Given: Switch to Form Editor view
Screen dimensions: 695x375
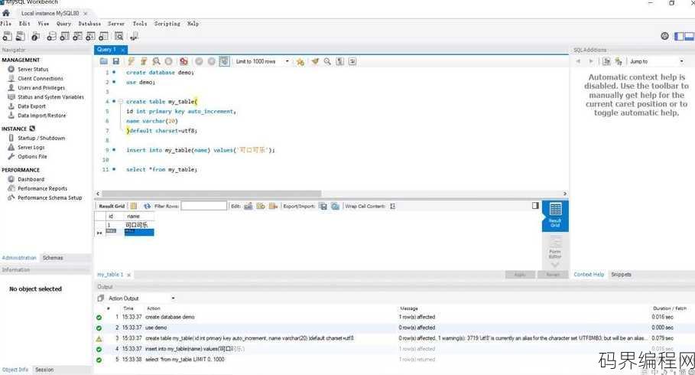Looking at the screenshot, I should (x=555, y=247).
